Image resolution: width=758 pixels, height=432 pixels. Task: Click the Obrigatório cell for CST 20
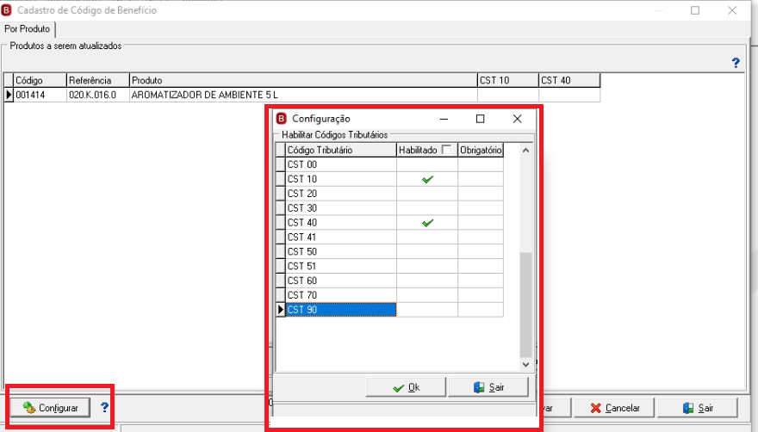(481, 194)
